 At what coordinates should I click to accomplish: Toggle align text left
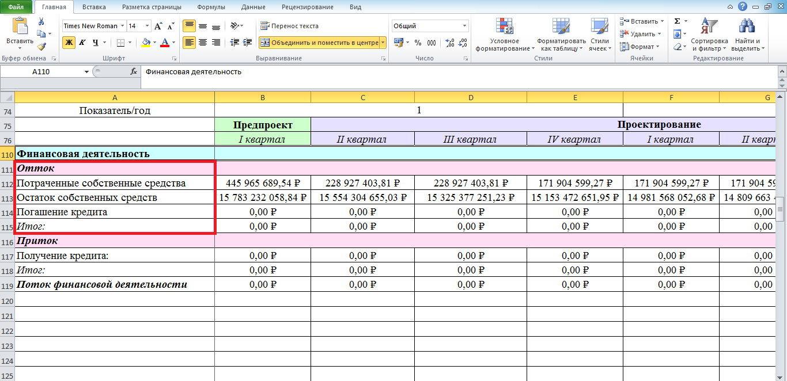point(189,43)
